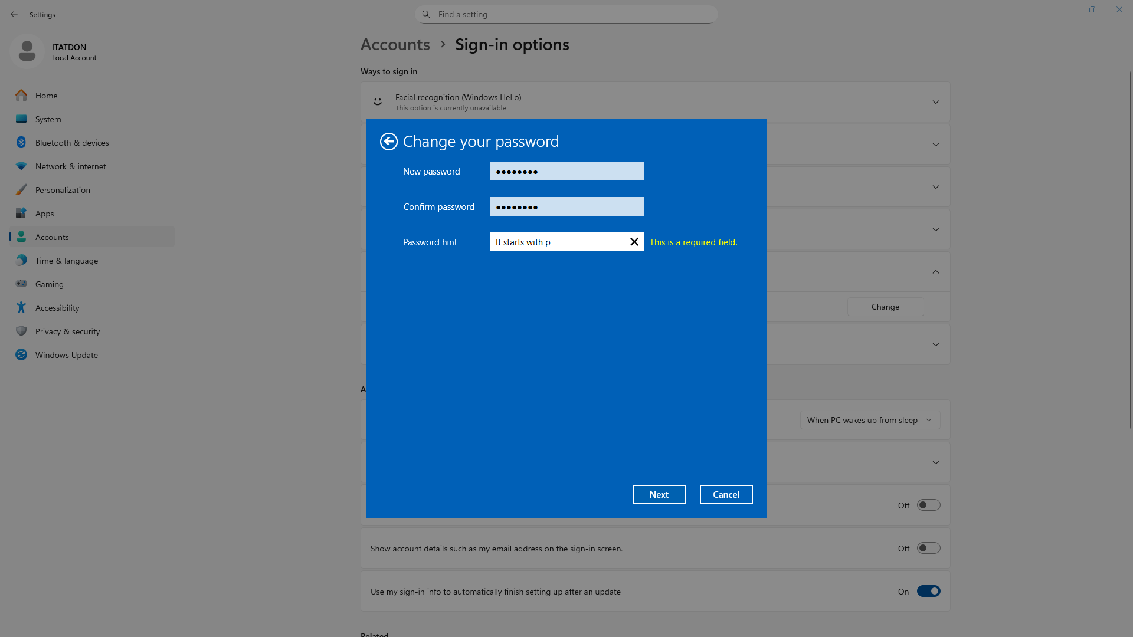
Task: Open the Gaming settings page
Action: click(x=50, y=284)
